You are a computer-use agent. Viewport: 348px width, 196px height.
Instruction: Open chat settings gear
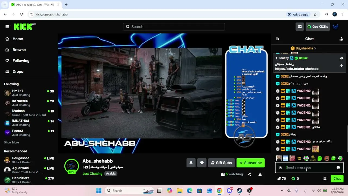325,179
